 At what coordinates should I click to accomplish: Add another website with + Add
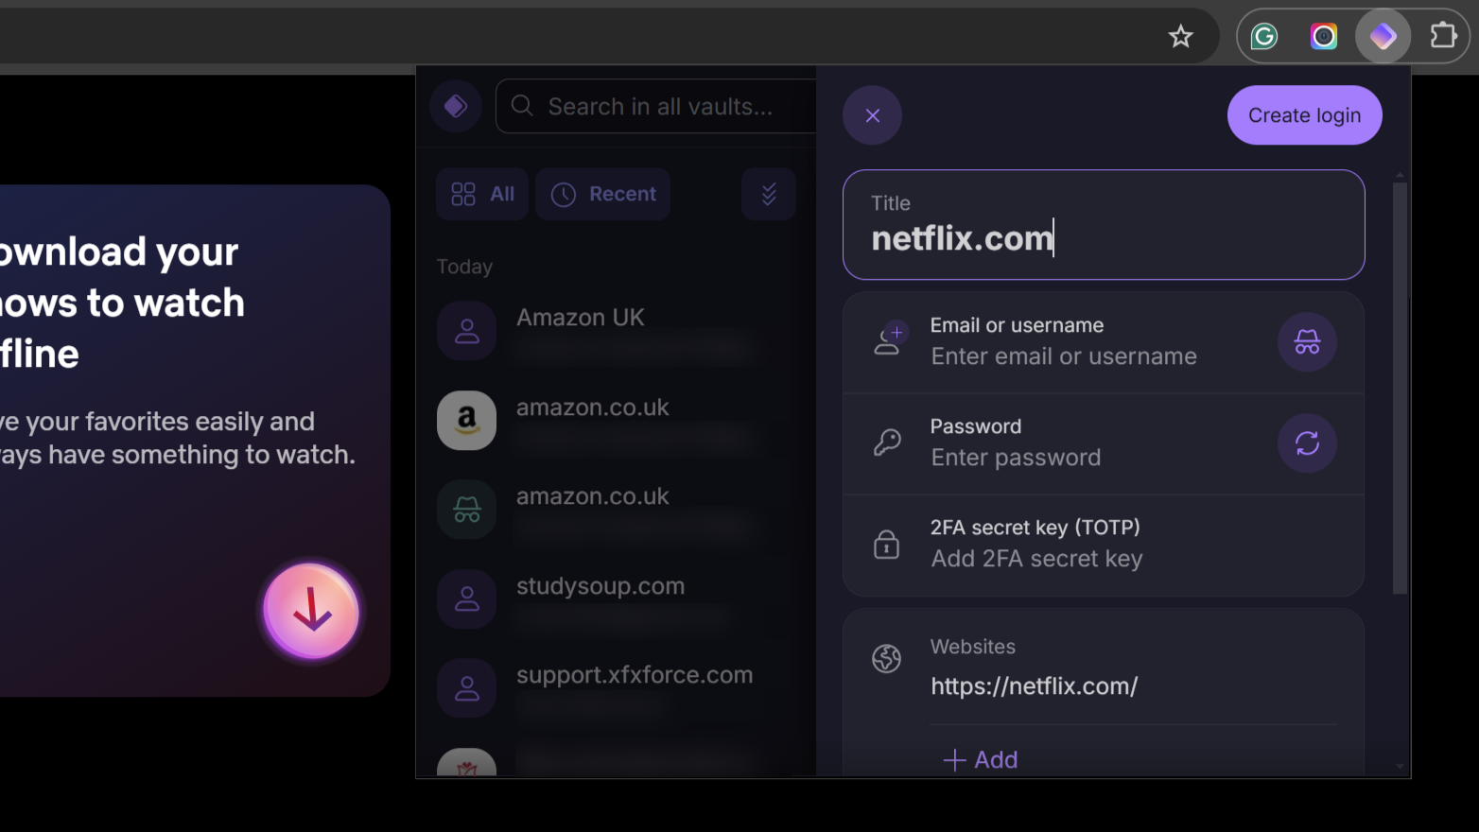pos(981,760)
